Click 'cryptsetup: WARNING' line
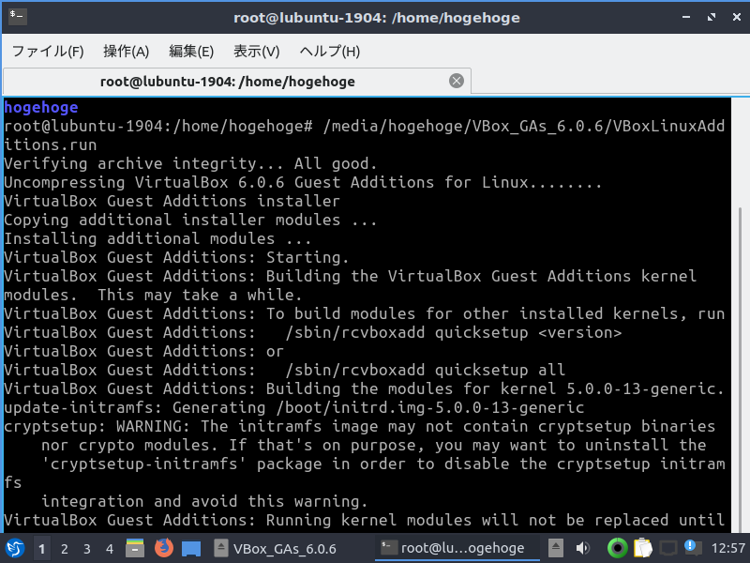 coord(360,427)
